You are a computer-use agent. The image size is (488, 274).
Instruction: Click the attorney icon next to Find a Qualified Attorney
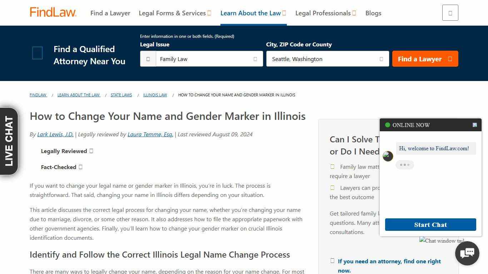[37, 53]
